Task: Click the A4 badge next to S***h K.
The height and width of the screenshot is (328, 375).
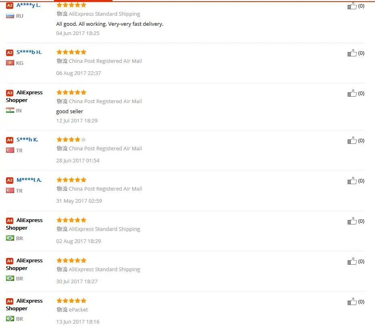Action: [x=10, y=140]
